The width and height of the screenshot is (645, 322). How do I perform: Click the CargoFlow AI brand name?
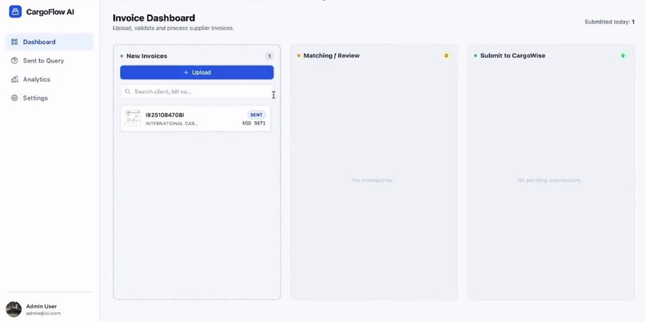pyautogui.click(x=50, y=12)
